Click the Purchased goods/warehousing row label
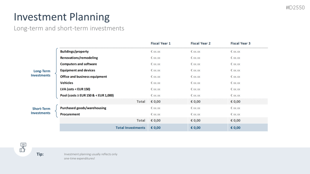The height and width of the screenshot is (174, 310). tap(83, 108)
